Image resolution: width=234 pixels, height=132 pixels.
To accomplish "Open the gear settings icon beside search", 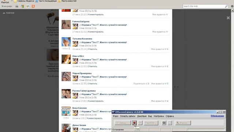I will [232, 6].
